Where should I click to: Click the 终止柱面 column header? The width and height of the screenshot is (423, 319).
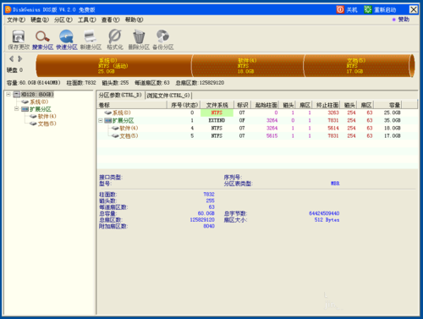click(327, 105)
